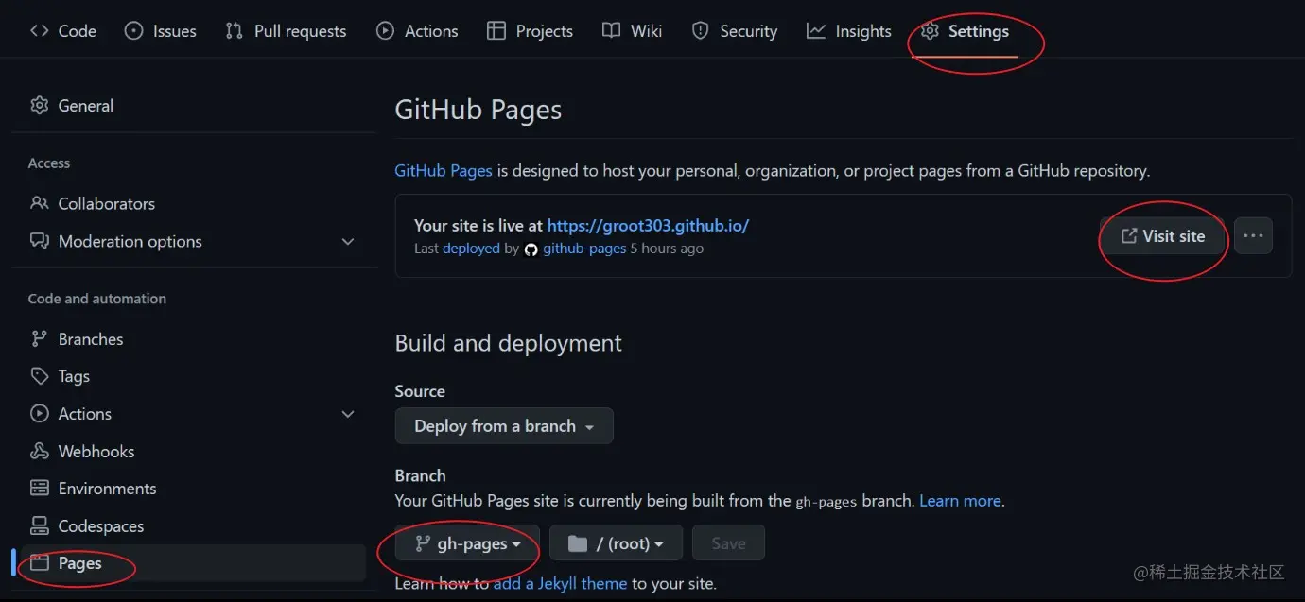The height and width of the screenshot is (602, 1305).
Task: Open the Deploy from a branch dropdown
Action: coord(504,426)
